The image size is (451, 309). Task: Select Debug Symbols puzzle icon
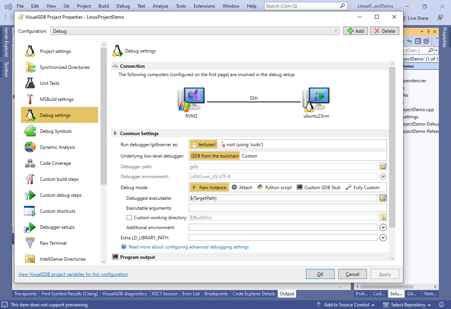[30, 131]
